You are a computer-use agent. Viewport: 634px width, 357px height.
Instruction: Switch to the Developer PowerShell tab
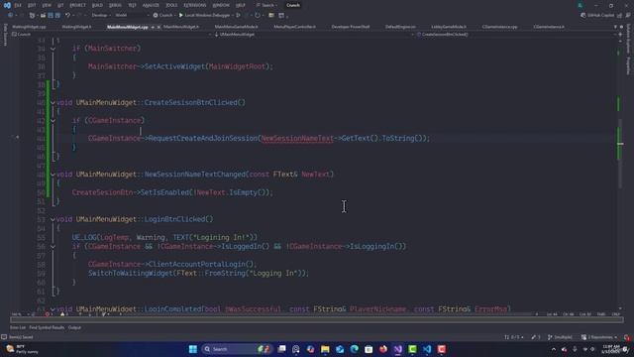tap(351, 27)
